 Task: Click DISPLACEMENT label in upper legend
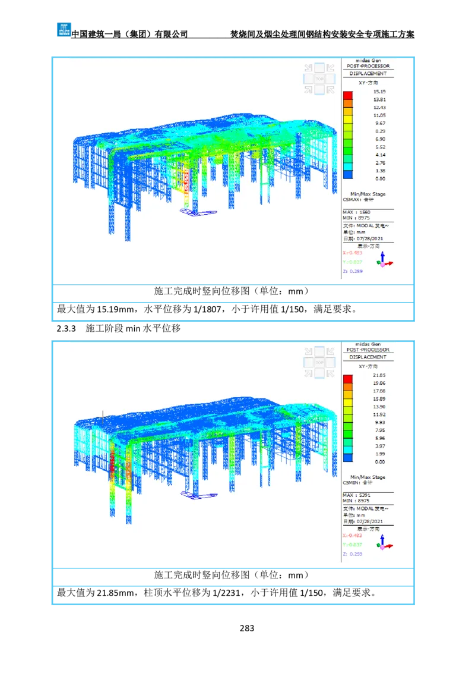tap(368, 74)
